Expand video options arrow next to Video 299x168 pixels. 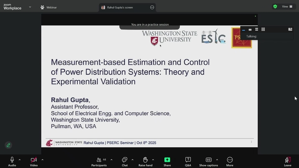pos(42,160)
